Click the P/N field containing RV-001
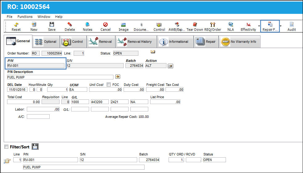This screenshot has height=173, width=303. pyautogui.click(x=36, y=66)
